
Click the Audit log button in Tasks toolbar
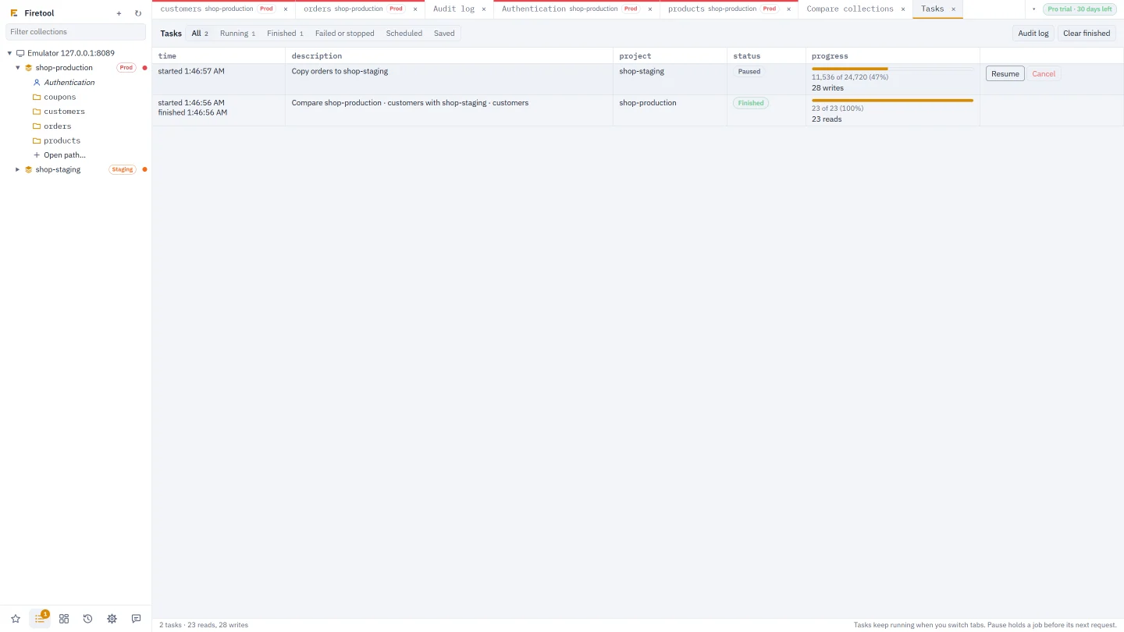pyautogui.click(x=1033, y=34)
